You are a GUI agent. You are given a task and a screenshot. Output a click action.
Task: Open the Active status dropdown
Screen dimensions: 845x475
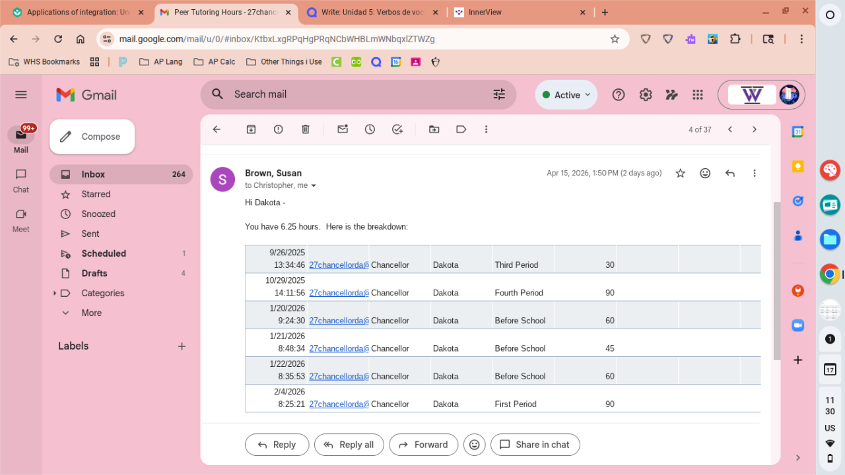pyautogui.click(x=566, y=95)
